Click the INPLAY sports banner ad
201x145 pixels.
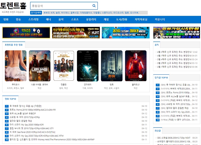pyautogui.click(x=126, y=33)
